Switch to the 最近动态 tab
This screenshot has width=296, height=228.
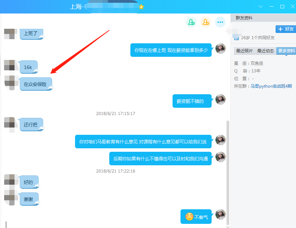coord(265,51)
